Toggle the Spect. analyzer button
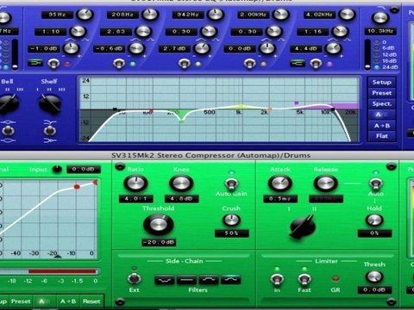414x310 pixels. 382,104
